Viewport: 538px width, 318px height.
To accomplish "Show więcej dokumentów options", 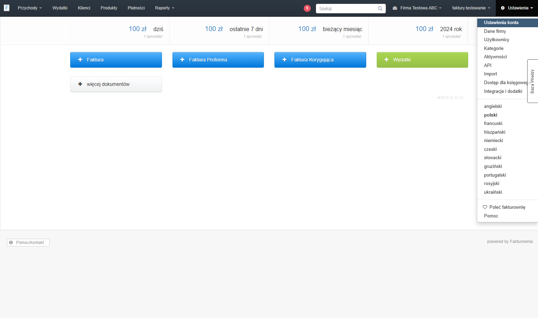I will [x=116, y=84].
